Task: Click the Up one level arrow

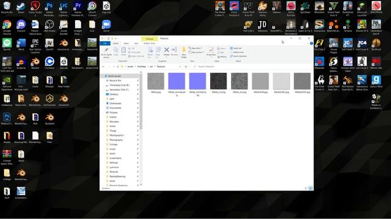Action: pyautogui.click(x=118, y=66)
